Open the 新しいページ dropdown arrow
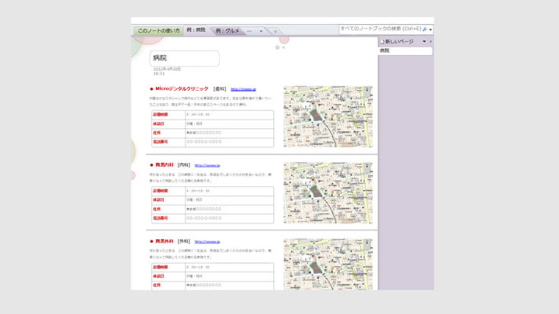The image size is (559, 314). click(x=424, y=41)
